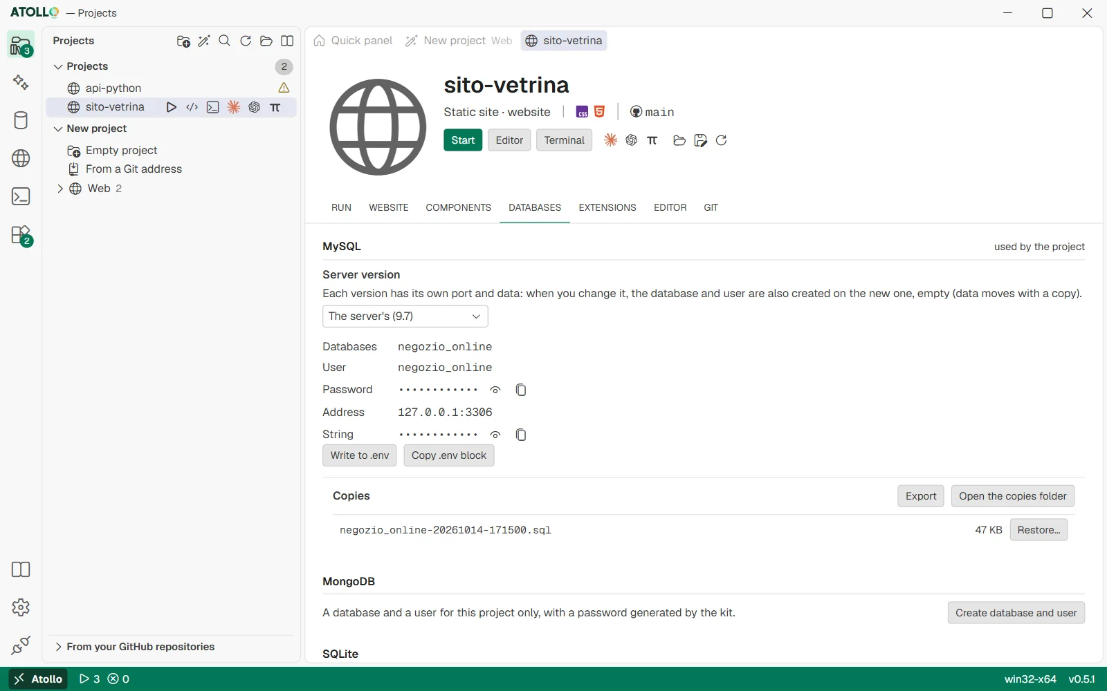The width and height of the screenshot is (1107, 691).
Task: Copy the MySQL password to clipboard
Action: click(521, 390)
